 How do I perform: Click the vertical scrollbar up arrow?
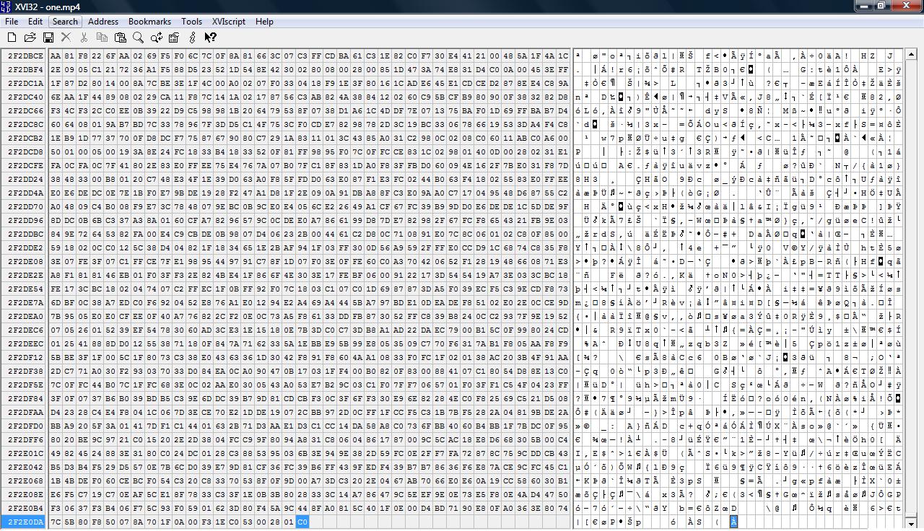[911, 55]
